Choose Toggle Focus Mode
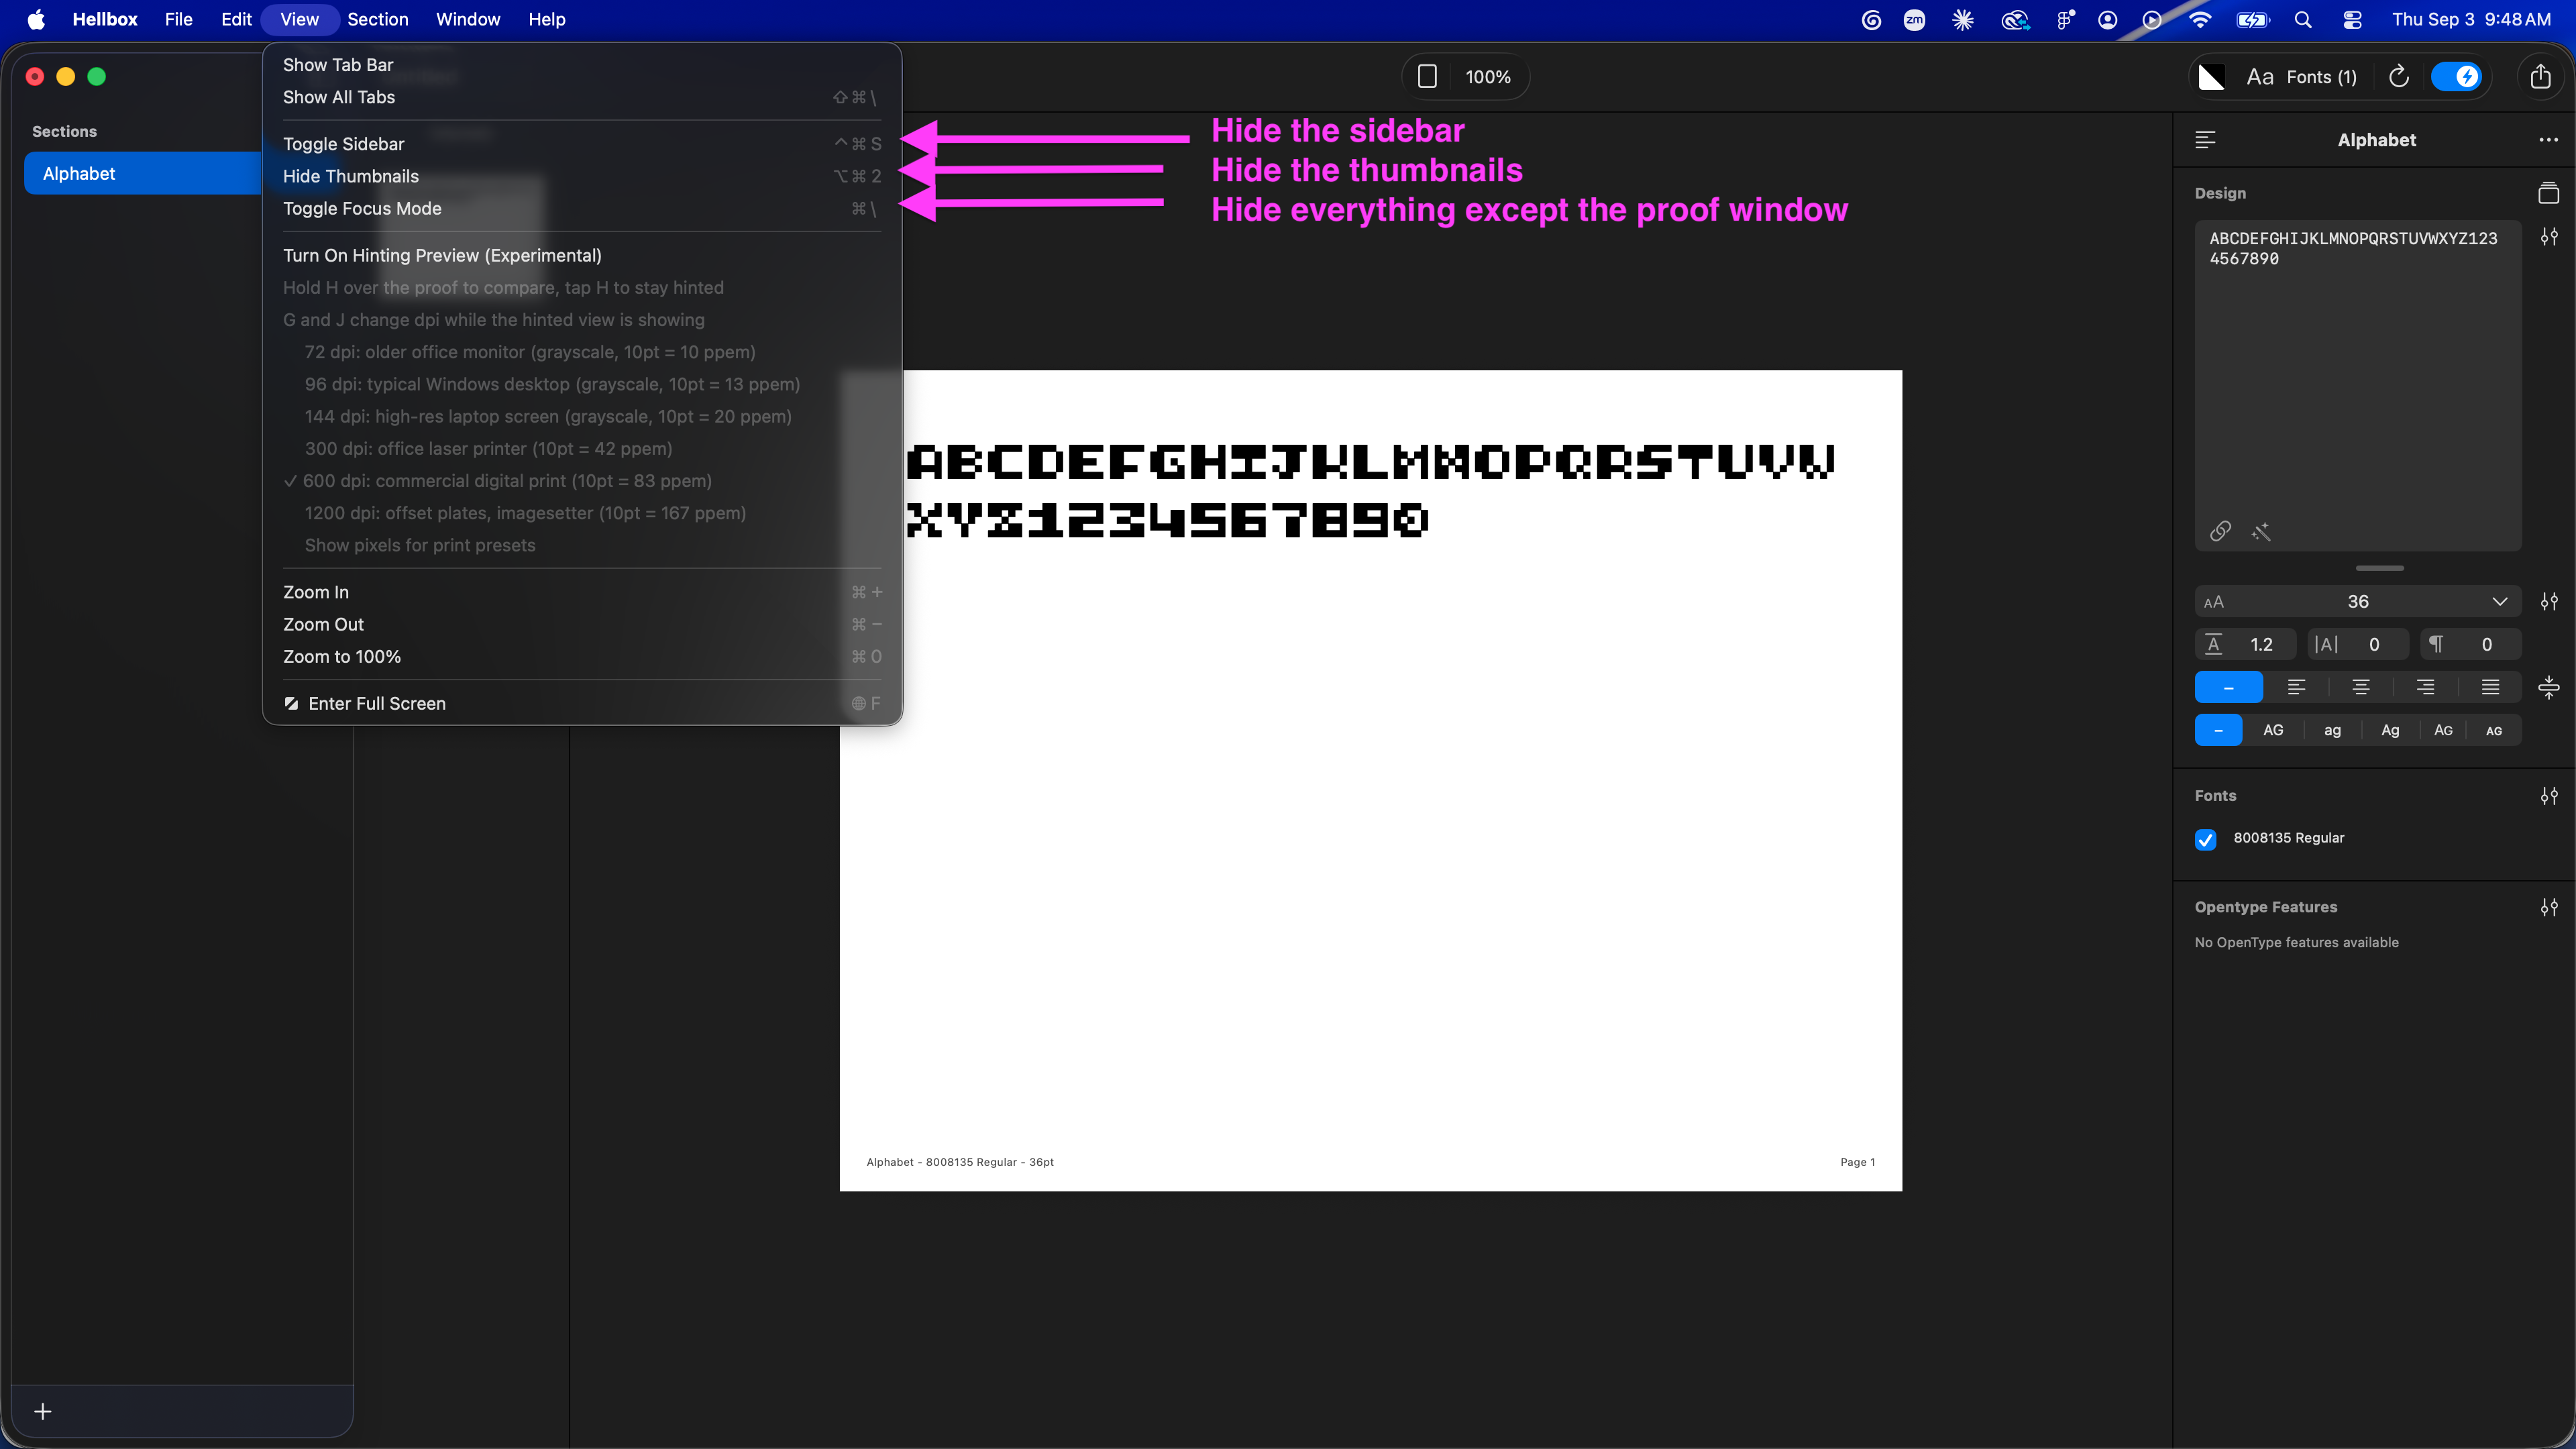Screen dimensions: 2576x1449 pos(582,208)
